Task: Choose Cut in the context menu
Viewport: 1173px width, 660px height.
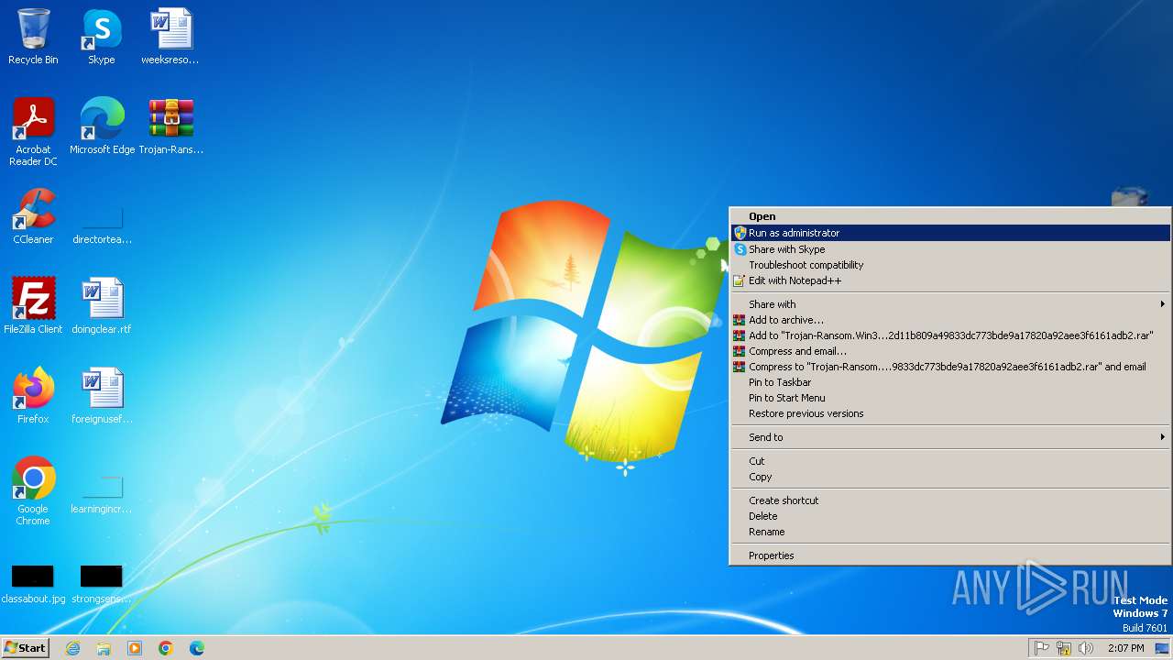Action: (x=950, y=461)
